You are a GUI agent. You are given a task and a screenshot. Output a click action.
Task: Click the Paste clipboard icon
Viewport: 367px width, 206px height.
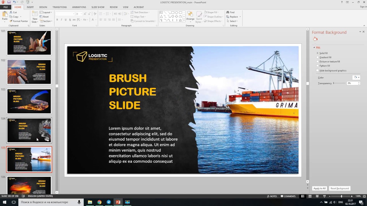pos(5,14)
